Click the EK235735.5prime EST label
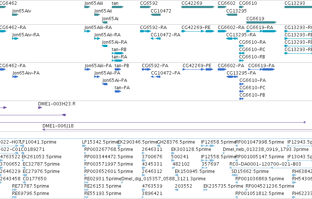The width and height of the screenshot is (312, 199). click(x=223, y=186)
